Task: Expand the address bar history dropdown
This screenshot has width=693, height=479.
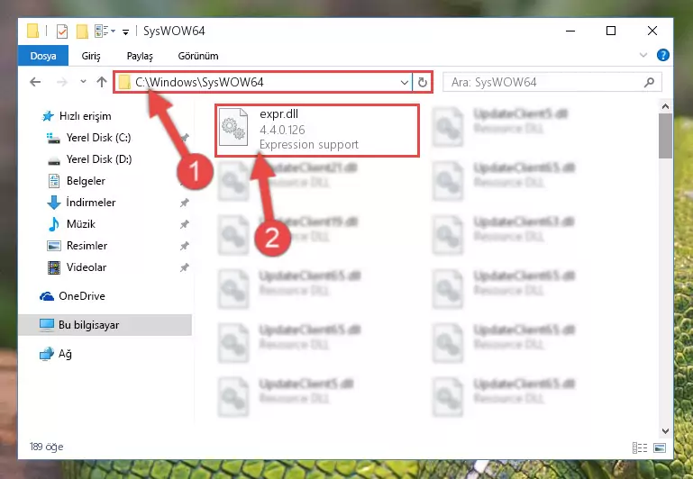Action: (404, 82)
